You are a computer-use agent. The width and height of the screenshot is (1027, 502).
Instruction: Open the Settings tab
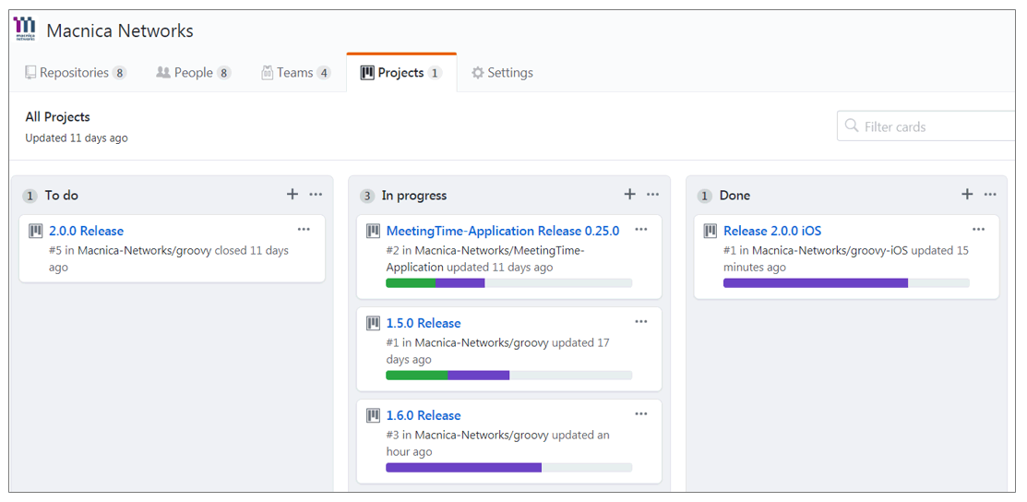pos(502,73)
